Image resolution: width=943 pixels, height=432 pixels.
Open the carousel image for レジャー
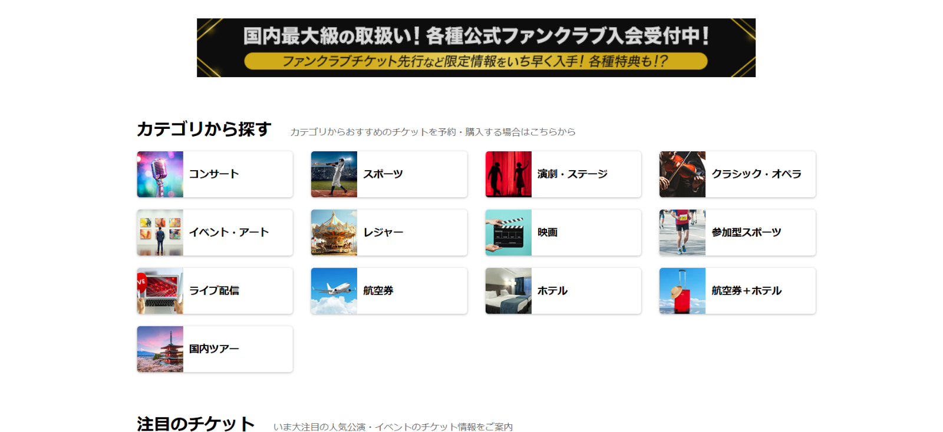point(334,232)
